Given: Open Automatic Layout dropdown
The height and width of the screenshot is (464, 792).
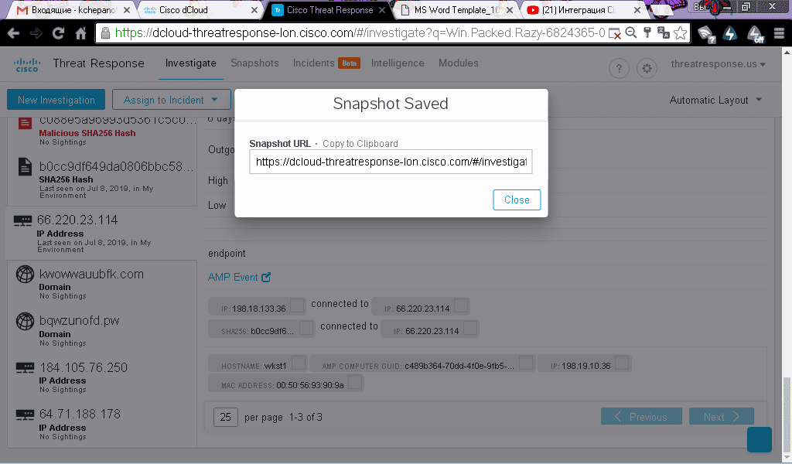Looking at the screenshot, I should (x=715, y=100).
